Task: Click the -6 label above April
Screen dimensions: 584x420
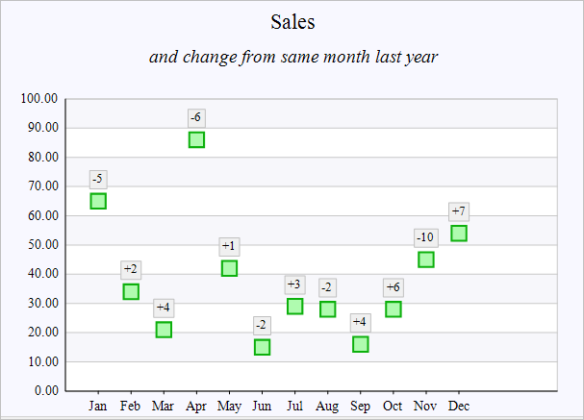Action: pyautogui.click(x=196, y=117)
